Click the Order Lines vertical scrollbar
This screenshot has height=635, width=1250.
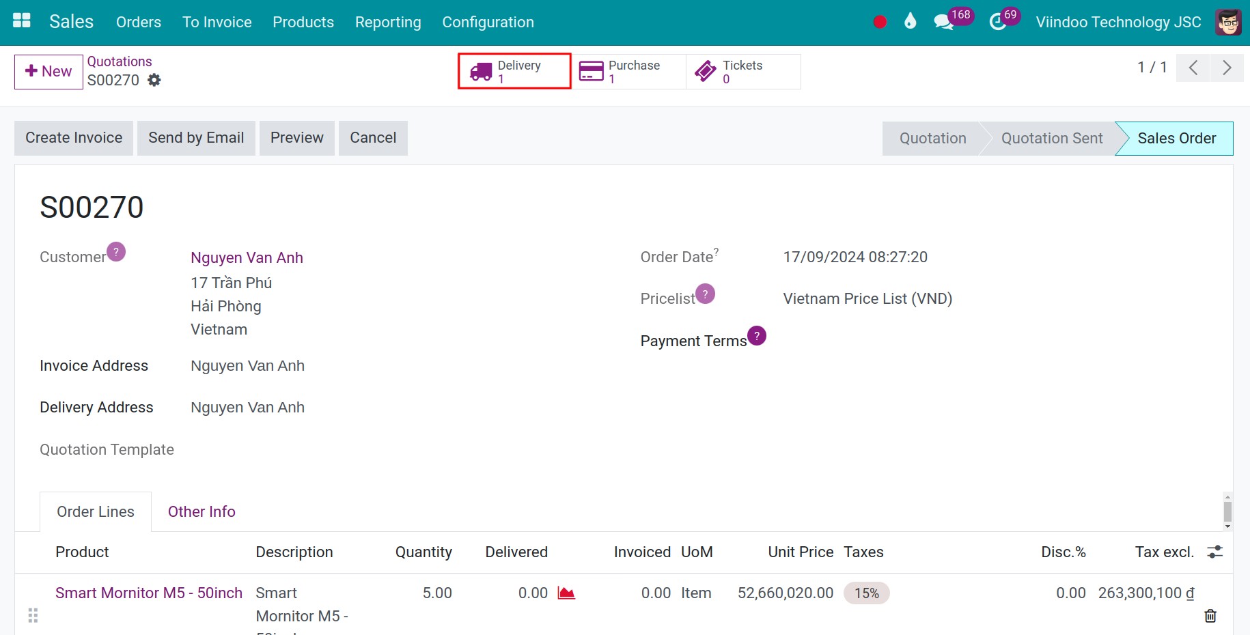click(1228, 511)
